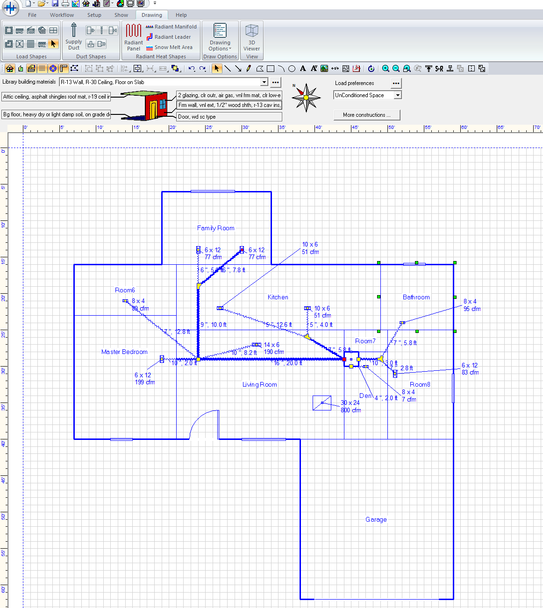Toggle the grid dots display button
The image size is (543, 608).
coord(42,69)
